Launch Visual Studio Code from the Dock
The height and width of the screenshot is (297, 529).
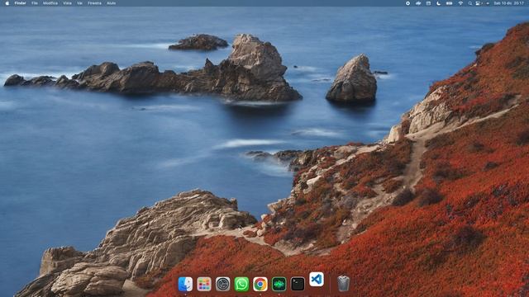[317, 279]
